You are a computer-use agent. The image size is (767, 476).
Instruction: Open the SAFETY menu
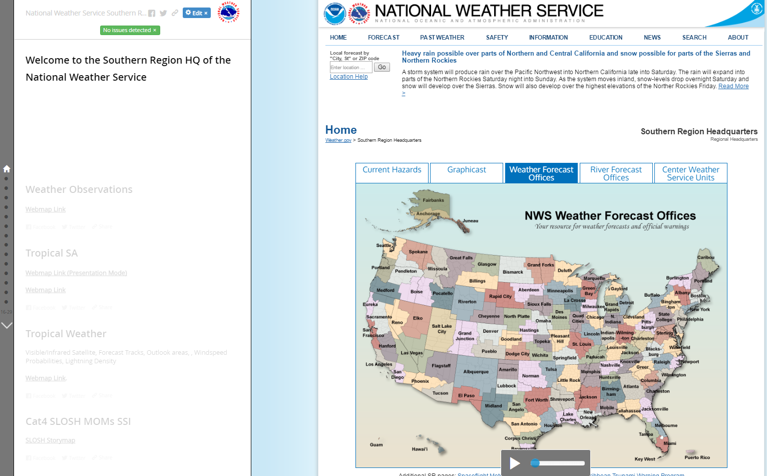pyautogui.click(x=497, y=38)
